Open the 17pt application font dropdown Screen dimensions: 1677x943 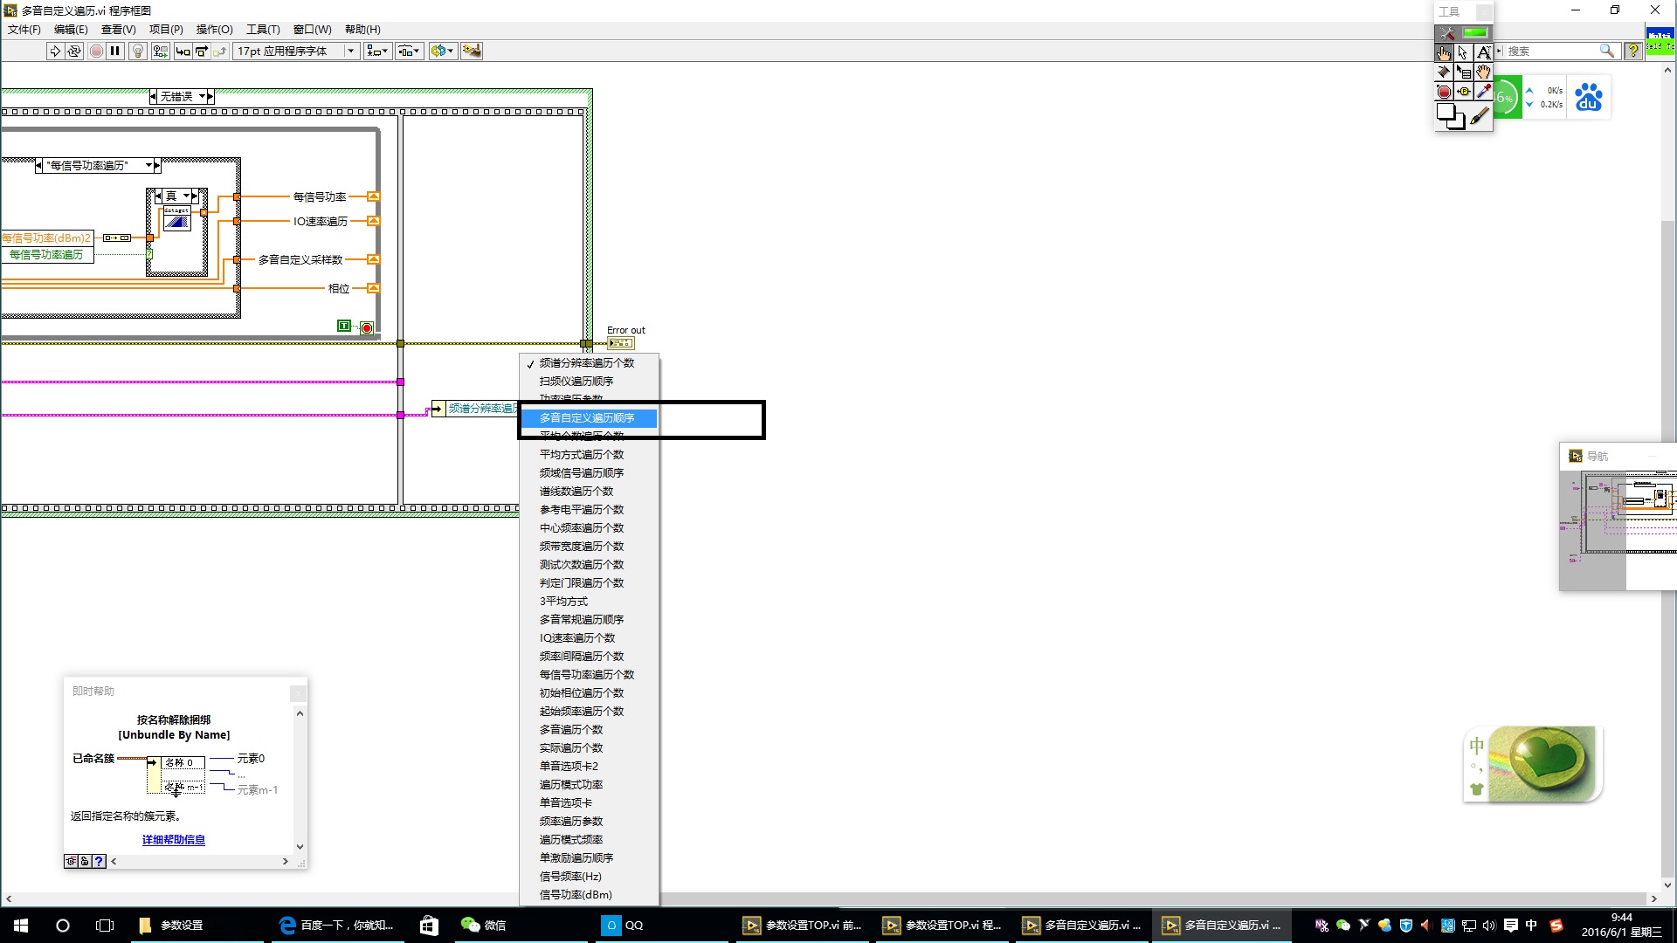tap(350, 52)
